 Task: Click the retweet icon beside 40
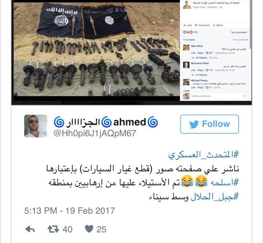[53, 229]
